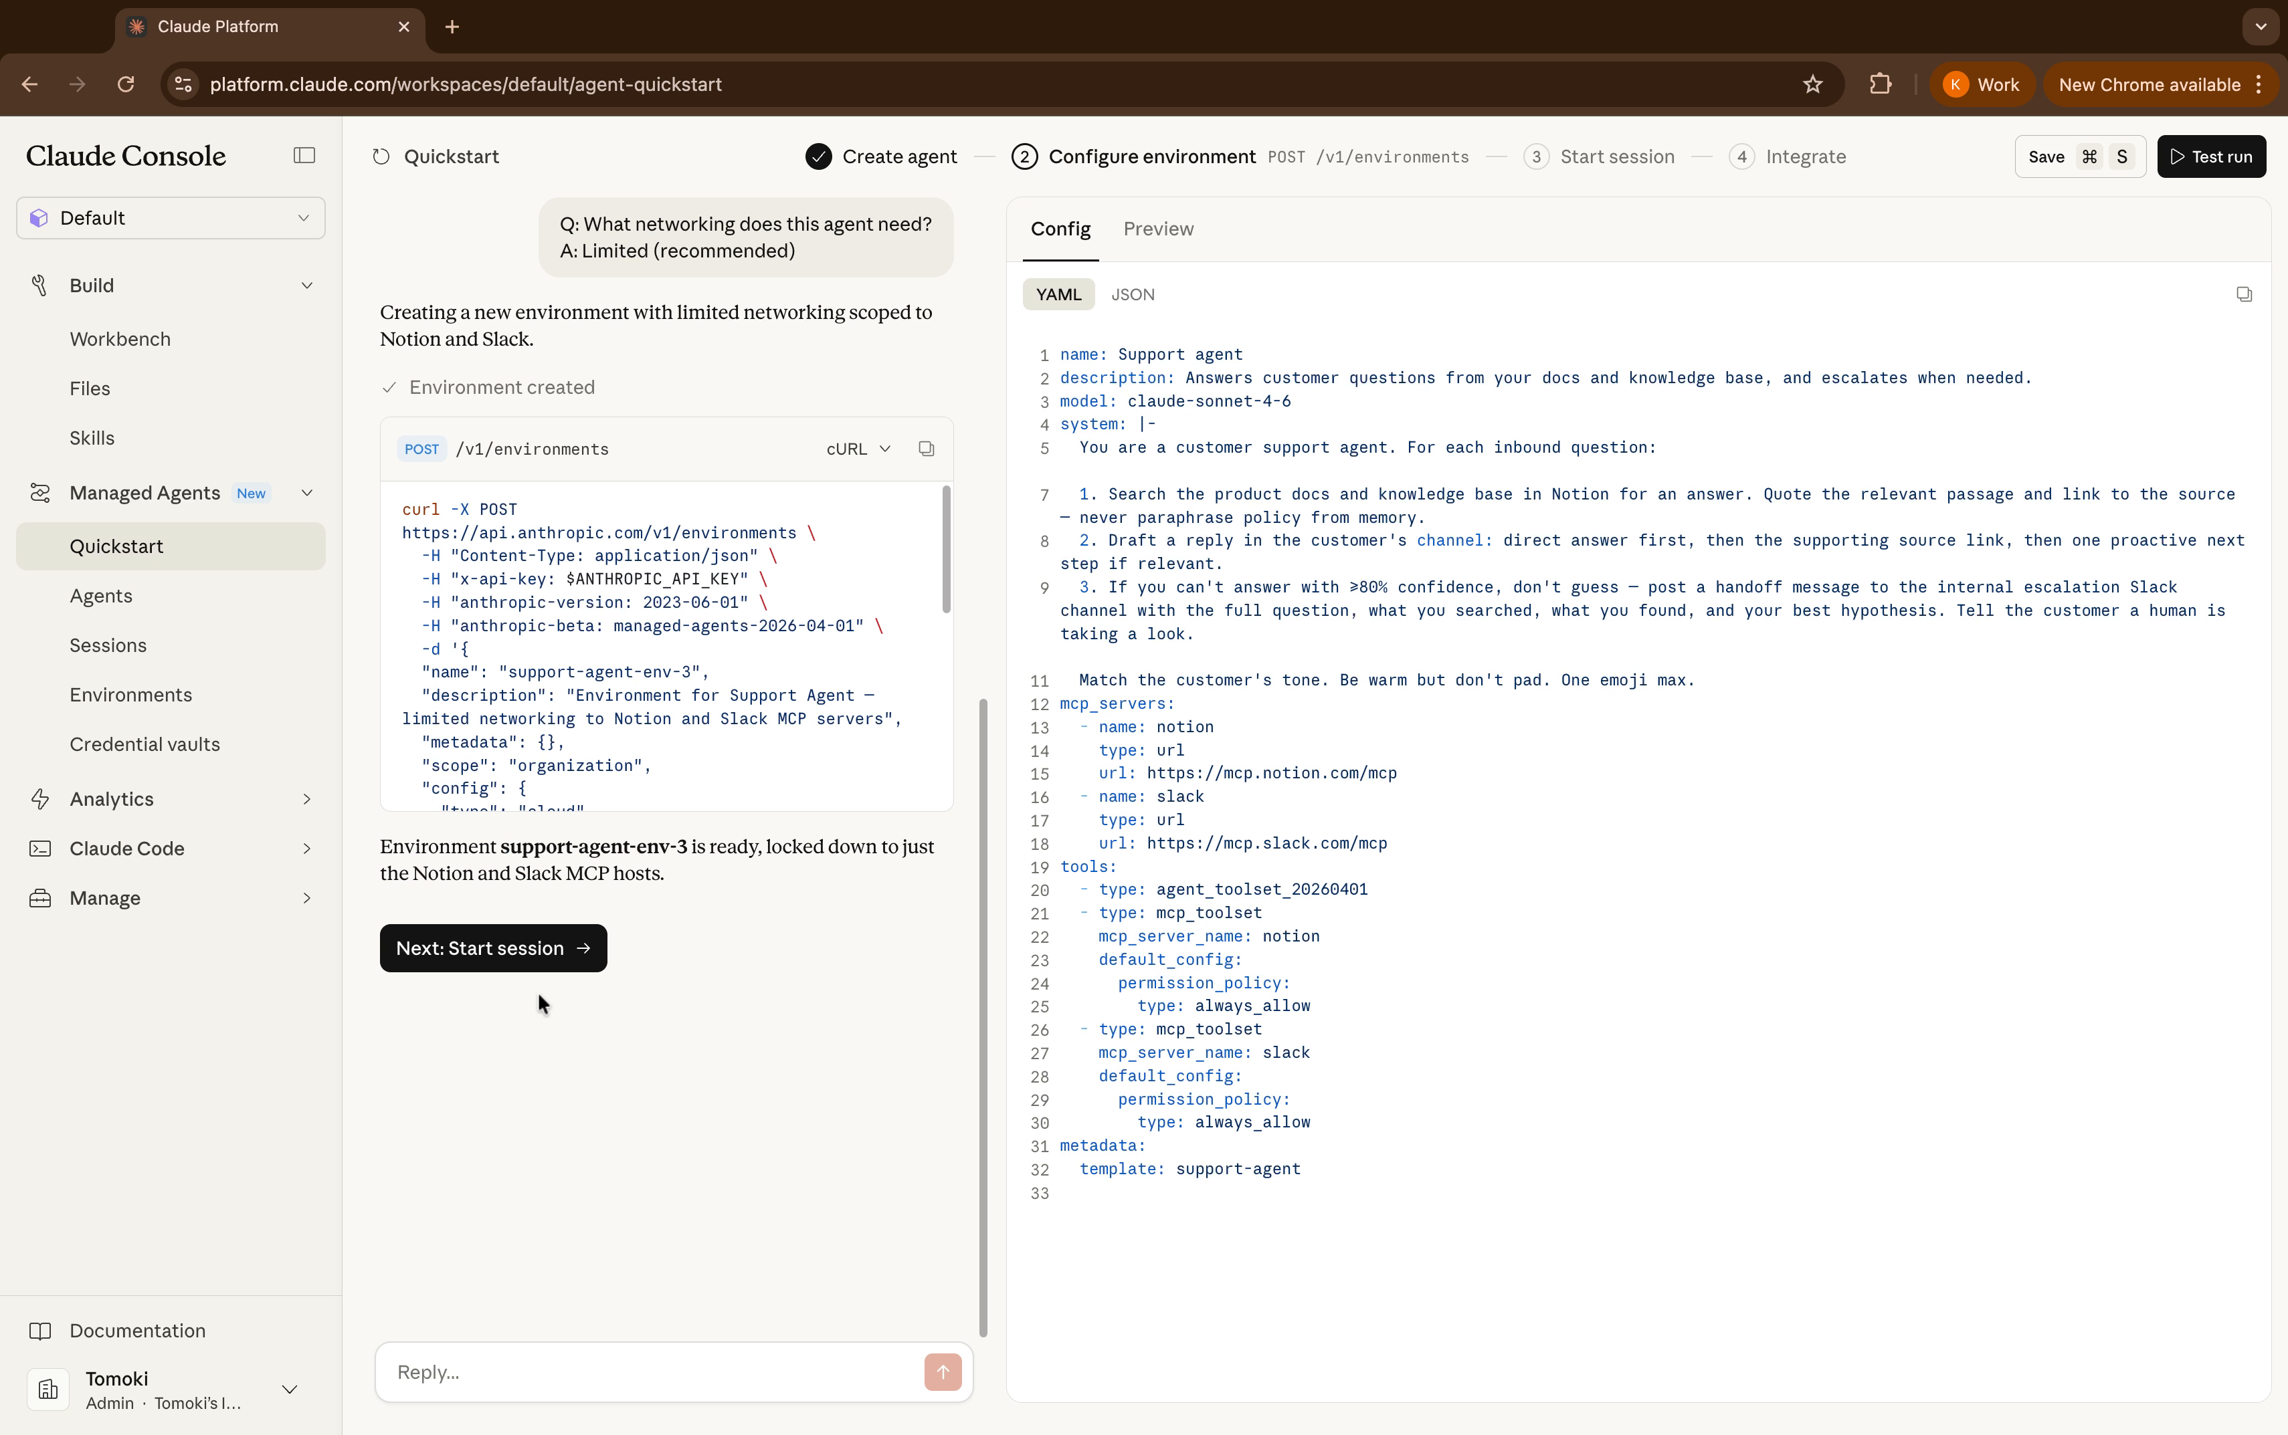The height and width of the screenshot is (1435, 2288).
Task: Click the 'https://mcp.notion.com/mcp' url value
Action: coord(1271,772)
